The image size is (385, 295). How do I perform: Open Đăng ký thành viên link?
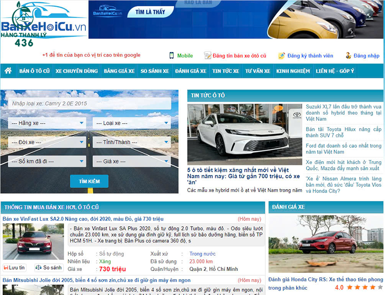tap(310, 56)
